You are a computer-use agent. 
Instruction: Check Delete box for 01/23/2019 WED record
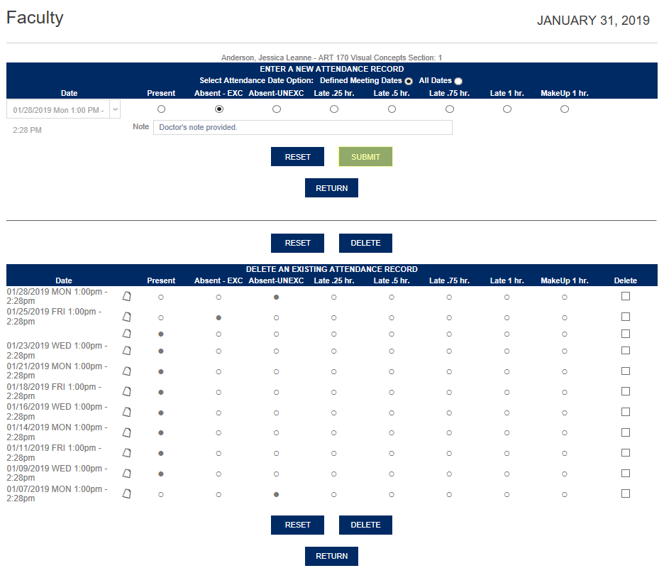pyautogui.click(x=626, y=351)
